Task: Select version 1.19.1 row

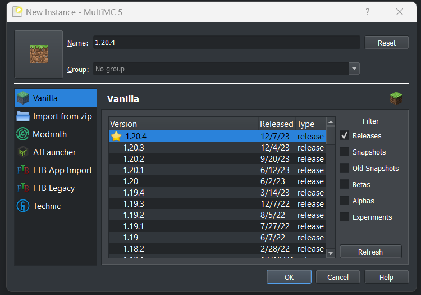Action: (217, 226)
